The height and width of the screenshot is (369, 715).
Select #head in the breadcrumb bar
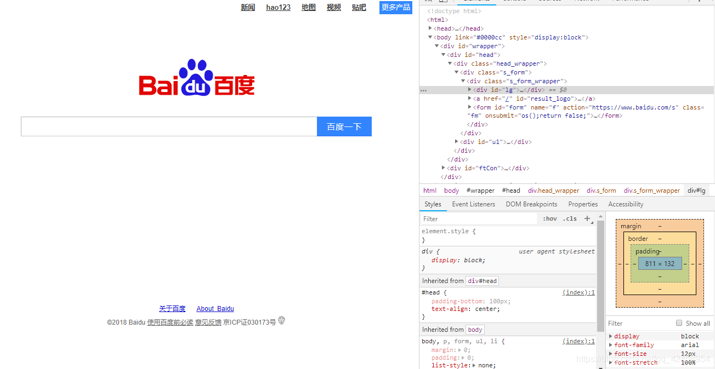coord(511,191)
